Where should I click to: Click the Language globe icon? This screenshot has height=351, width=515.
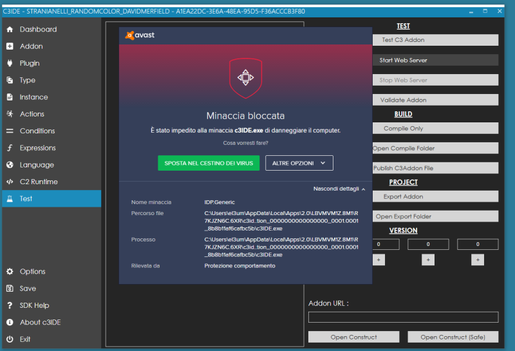coord(10,165)
